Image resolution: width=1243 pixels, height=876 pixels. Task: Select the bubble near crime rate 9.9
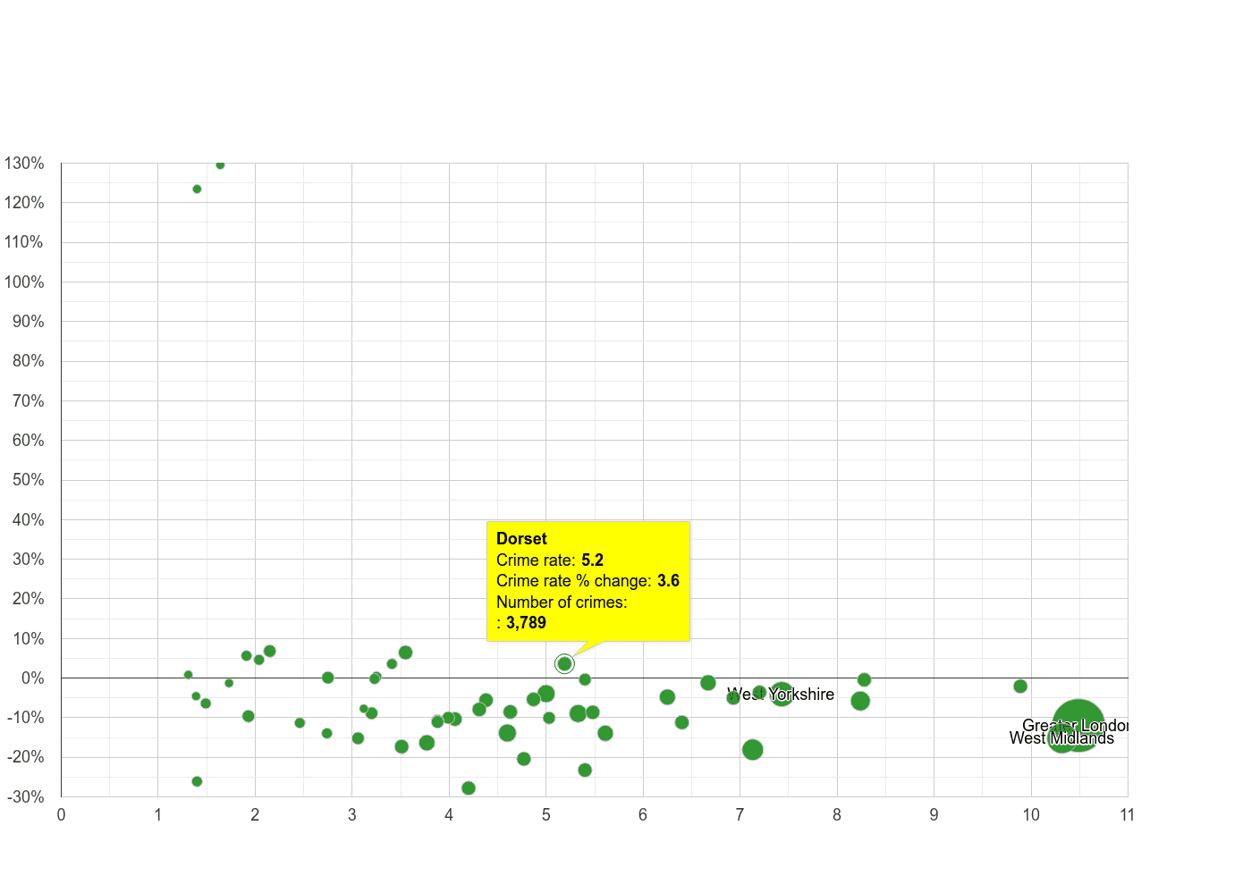pyautogui.click(x=1020, y=686)
